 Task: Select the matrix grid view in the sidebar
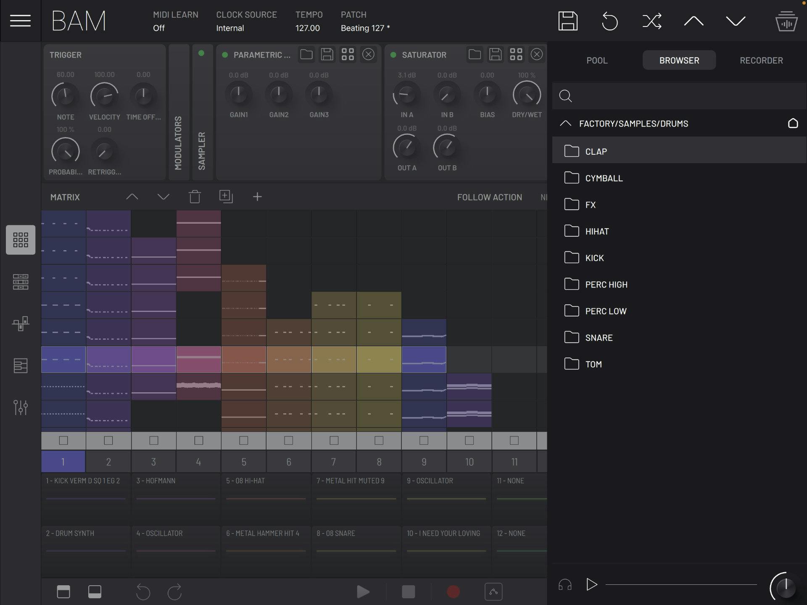tap(20, 240)
